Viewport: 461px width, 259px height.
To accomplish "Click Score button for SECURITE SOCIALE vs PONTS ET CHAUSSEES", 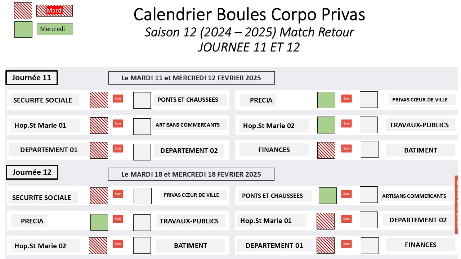I will [x=118, y=98].
